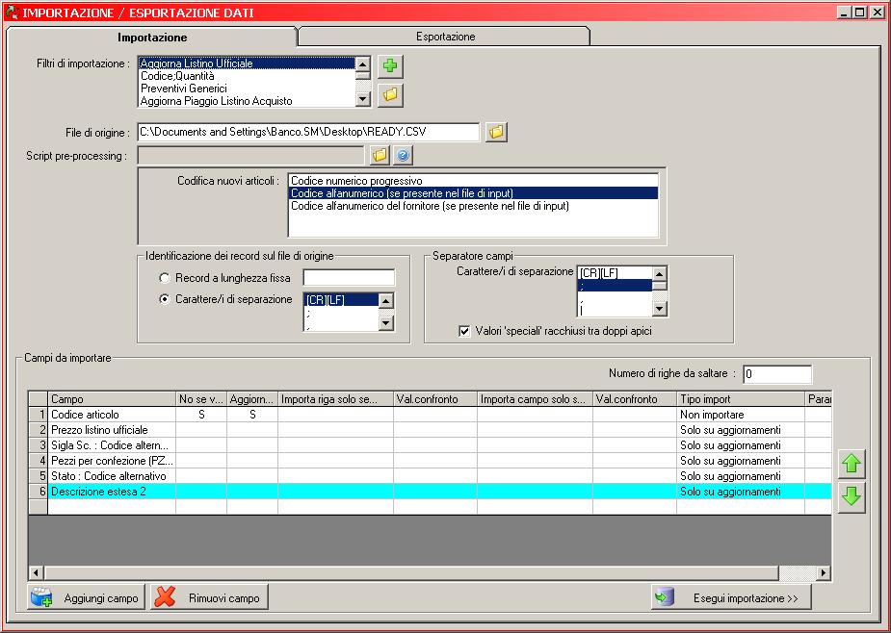
Task: Close the Importazione / Esportazione window
Action: point(877,12)
